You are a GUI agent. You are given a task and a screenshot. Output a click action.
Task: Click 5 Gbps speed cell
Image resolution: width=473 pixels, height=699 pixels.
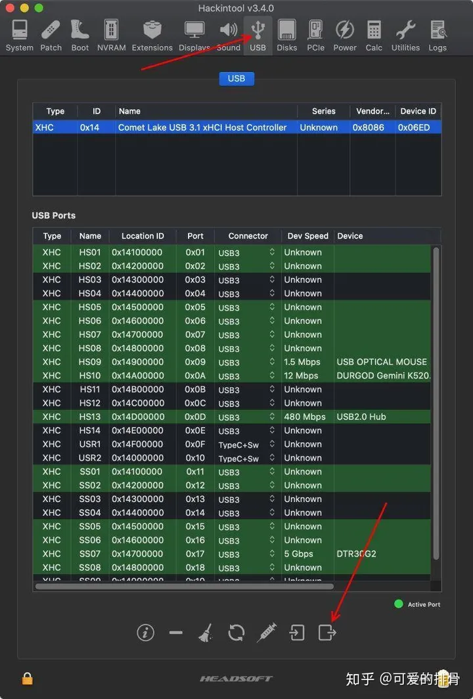tap(299, 554)
